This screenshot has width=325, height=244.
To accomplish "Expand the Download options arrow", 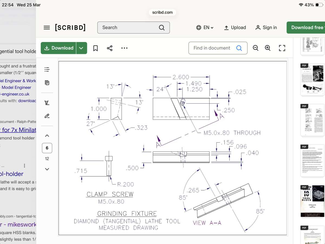I will (x=82, y=48).
